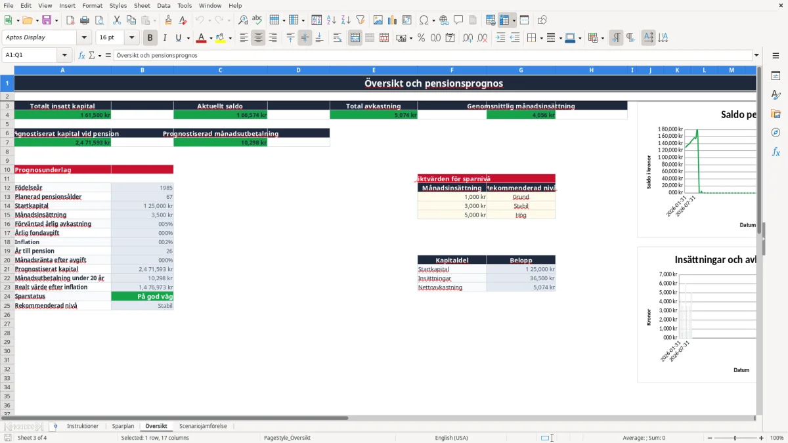
Task: Open the Function Wizard icon
Action: (82, 56)
